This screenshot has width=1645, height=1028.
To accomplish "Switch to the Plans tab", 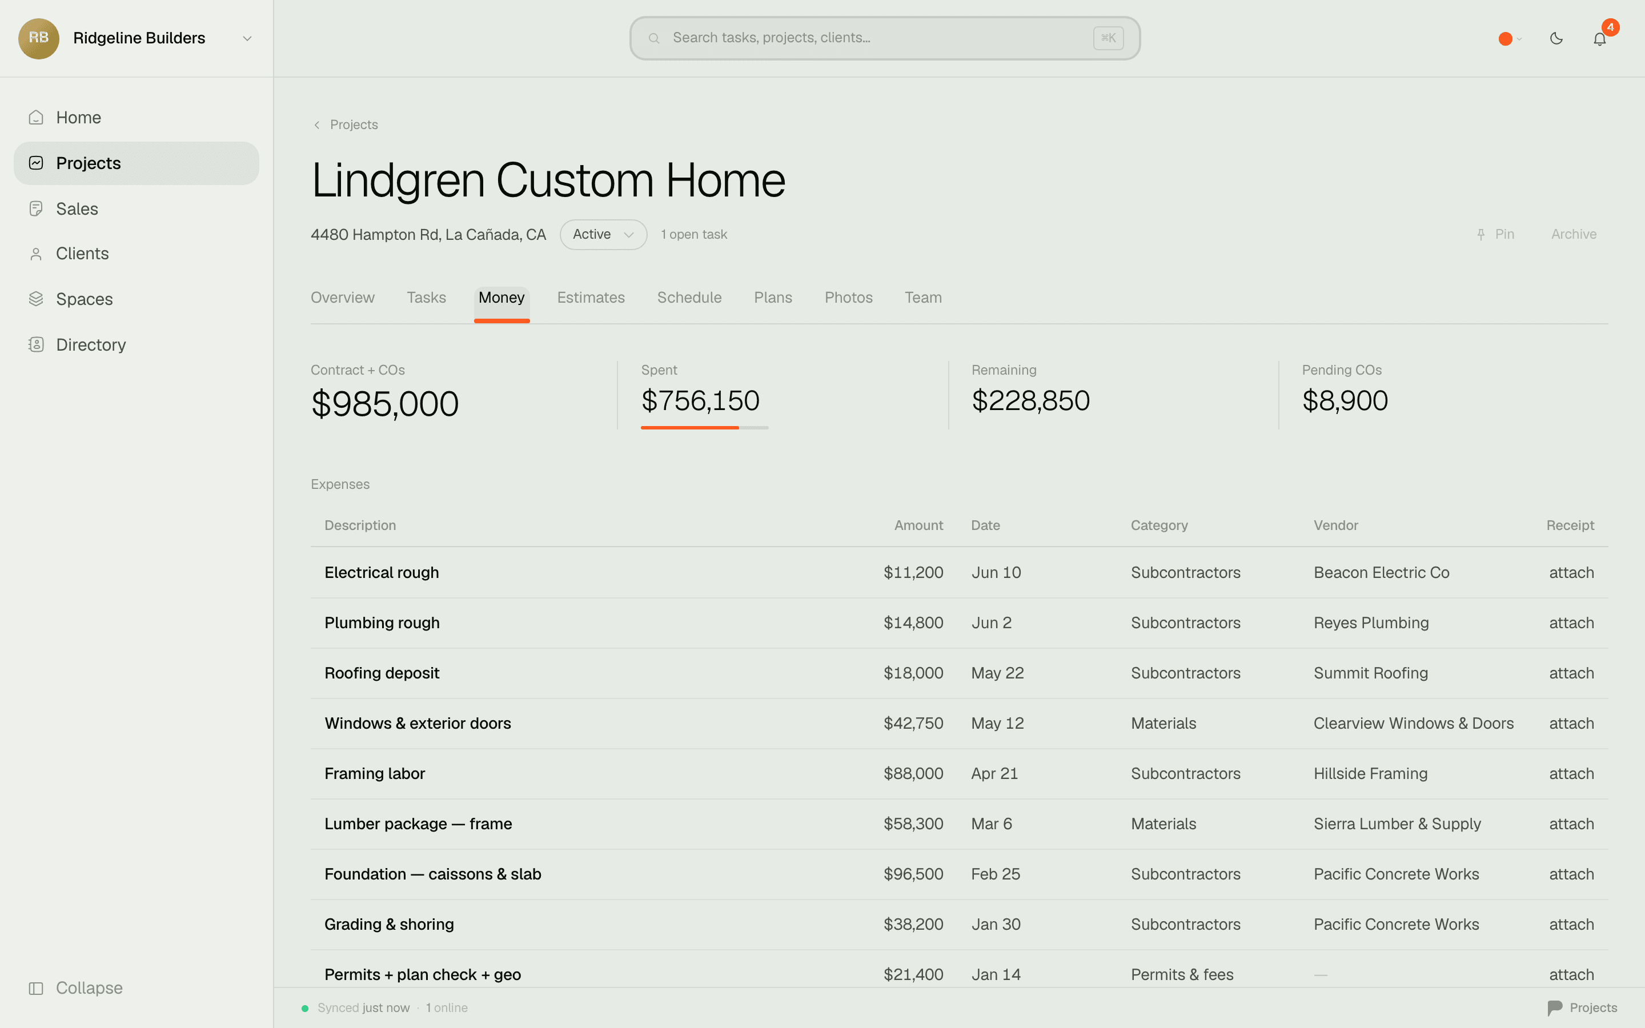I will 773,298.
